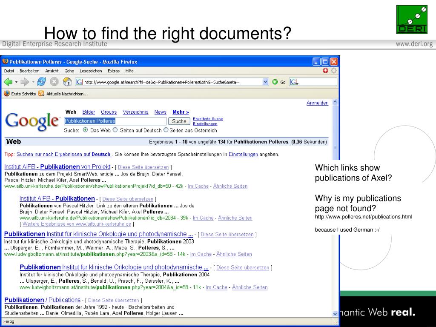436x327 pixels.
Task: Click the Firefox URL address field
Action: tap(172, 82)
